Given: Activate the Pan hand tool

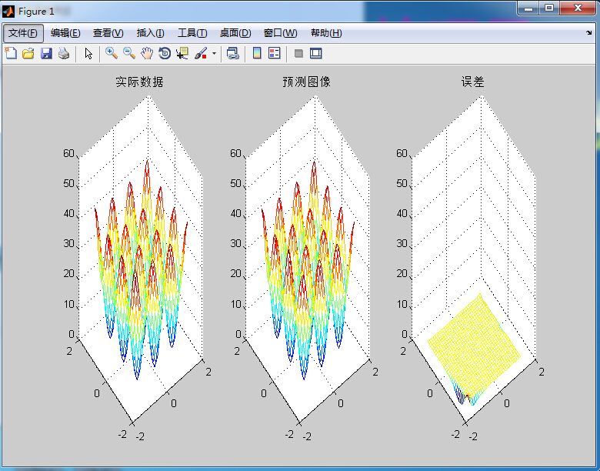Looking at the screenshot, I should [x=147, y=53].
